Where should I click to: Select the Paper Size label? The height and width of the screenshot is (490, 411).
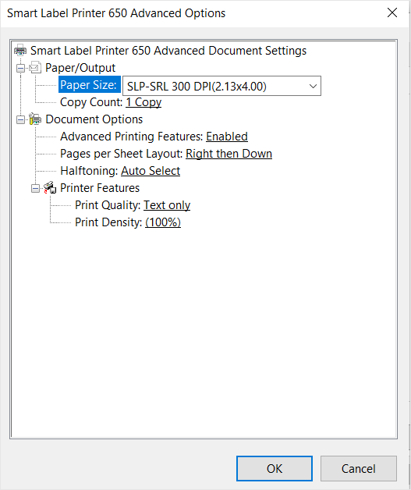(x=90, y=85)
